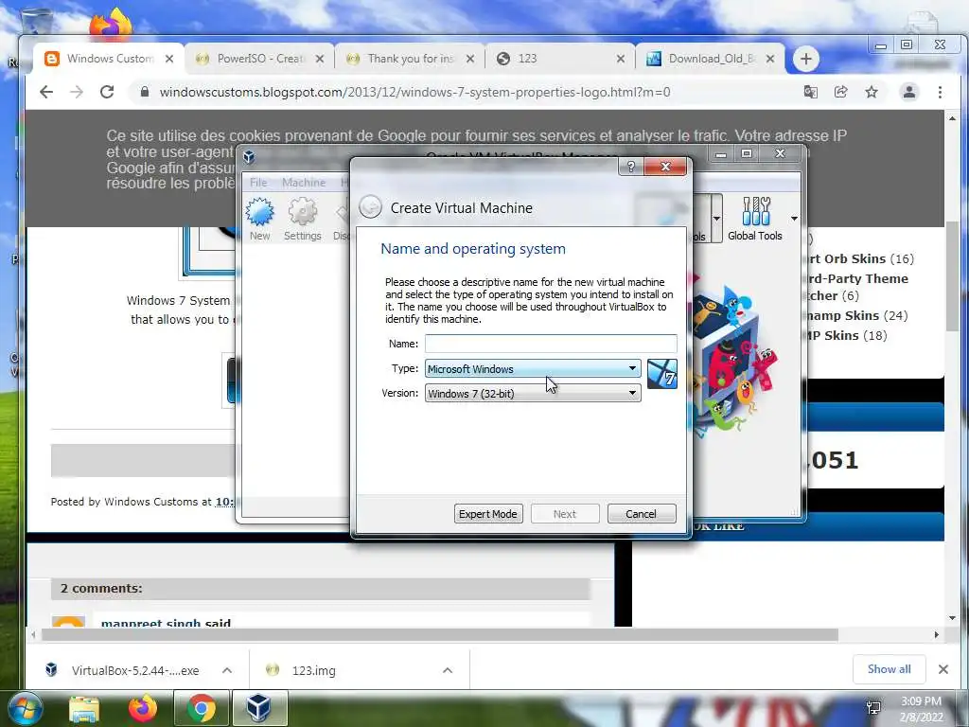Image resolution: width=969 pixels, height=727 pixels.
Task: Open the Winamp Skins (24) link
Action: point(855,315)
